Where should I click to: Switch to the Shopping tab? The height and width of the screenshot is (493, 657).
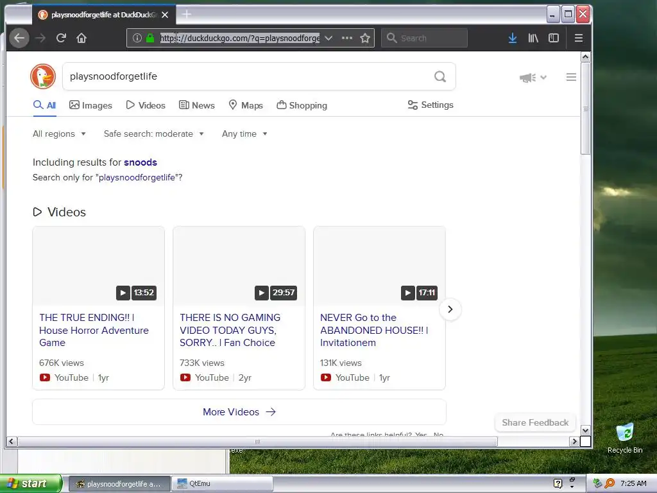tap(302, 105)
